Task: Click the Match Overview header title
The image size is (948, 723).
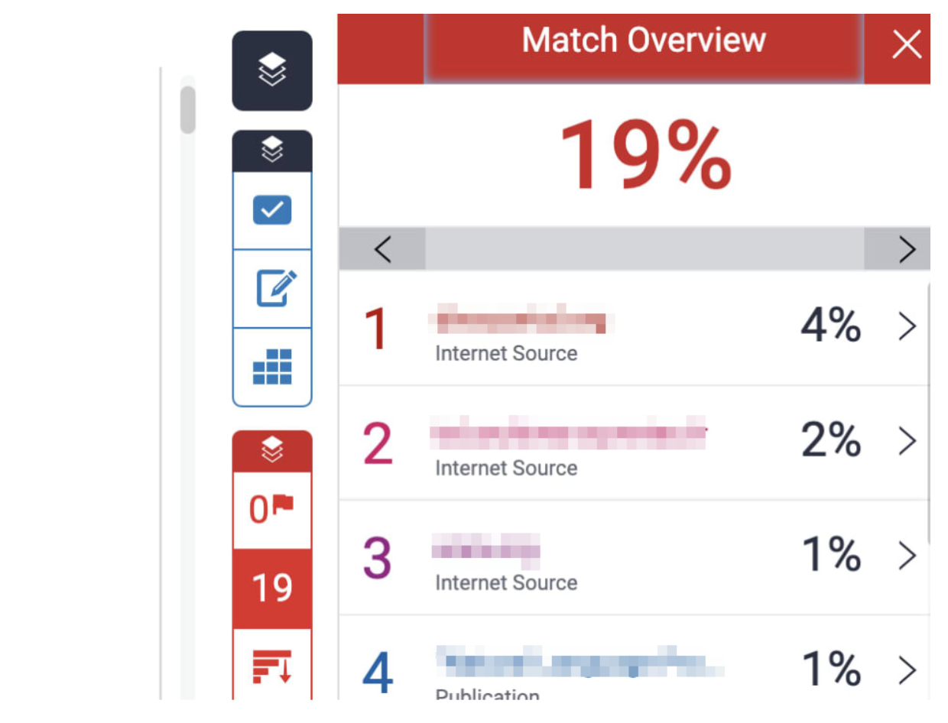Action: (643, 41)
